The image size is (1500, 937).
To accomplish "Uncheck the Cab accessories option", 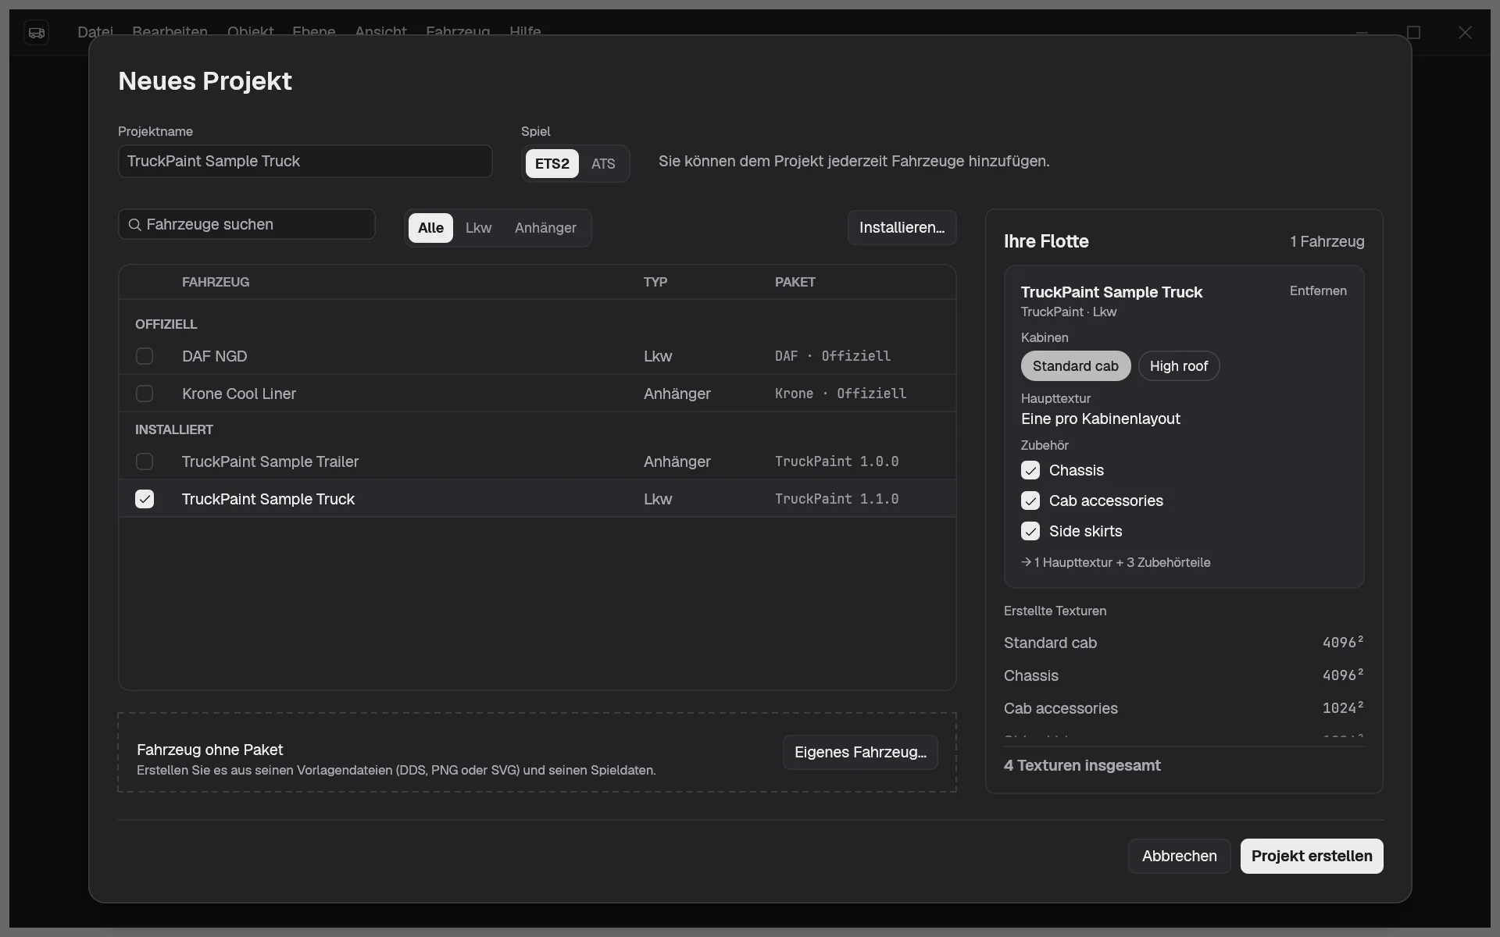I will 1030,501.
